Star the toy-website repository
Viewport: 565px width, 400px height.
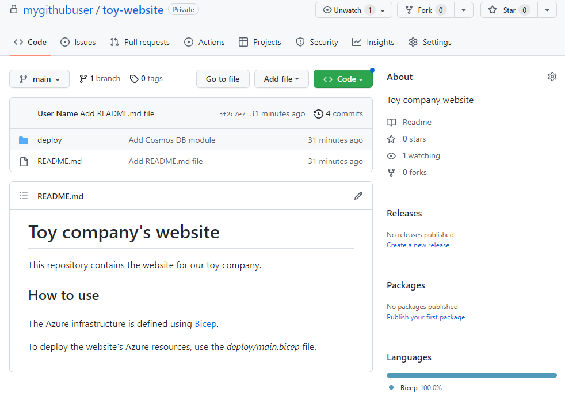509,10
